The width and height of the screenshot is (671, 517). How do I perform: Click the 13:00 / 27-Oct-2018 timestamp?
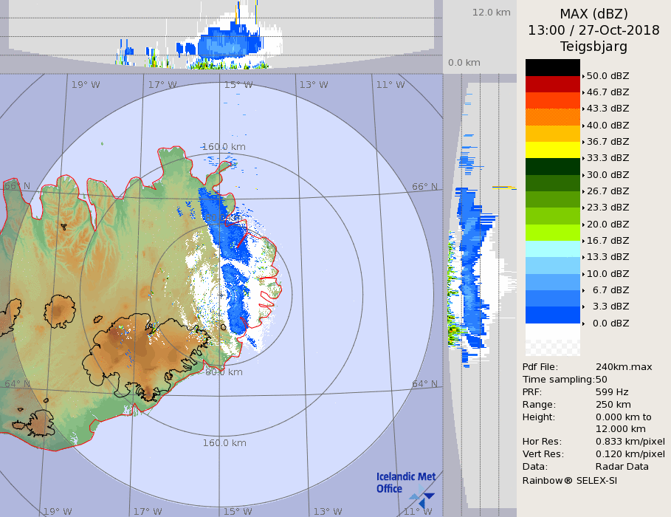pyautogui.click(x=593, y=30)
